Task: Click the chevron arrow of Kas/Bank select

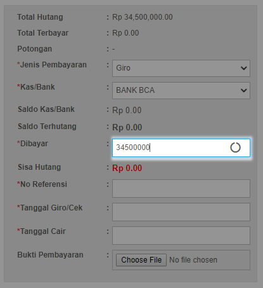Action: coord(244,90)
